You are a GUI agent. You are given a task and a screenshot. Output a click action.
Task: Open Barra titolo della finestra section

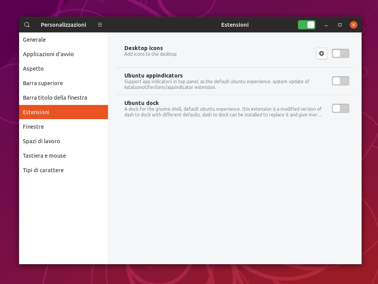point(63,97)
